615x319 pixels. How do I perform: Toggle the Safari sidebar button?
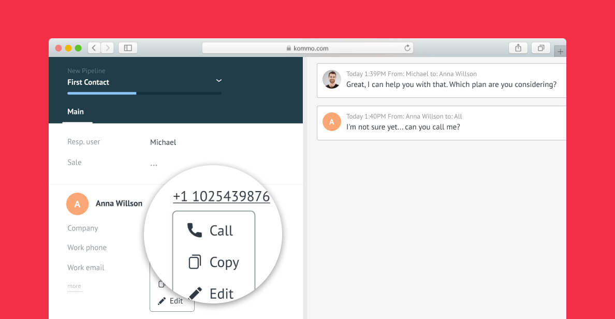pyautogui.click(x=128, y=48)
